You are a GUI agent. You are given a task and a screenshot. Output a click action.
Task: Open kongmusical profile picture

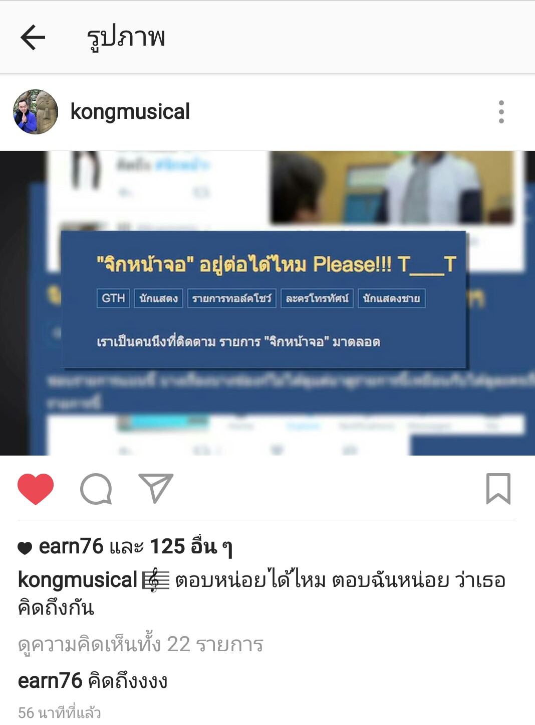pos(36,112)
